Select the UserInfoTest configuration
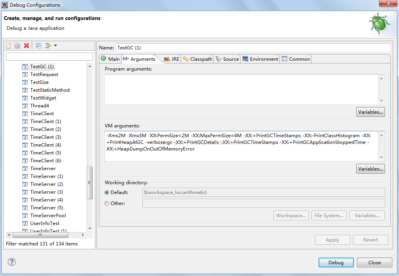This screenshot has height=276, width=399. coord(45,223)
